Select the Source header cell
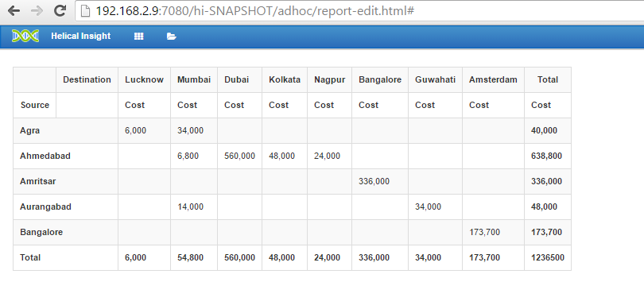The width and height of the screenshot is (644, 305). point(35,105)
